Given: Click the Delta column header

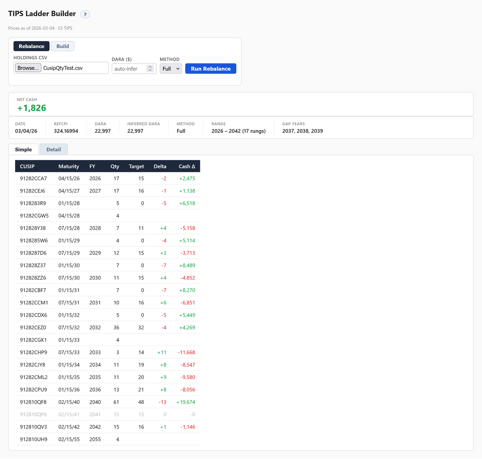Looking at the screenshot, I should coord(160,166).
